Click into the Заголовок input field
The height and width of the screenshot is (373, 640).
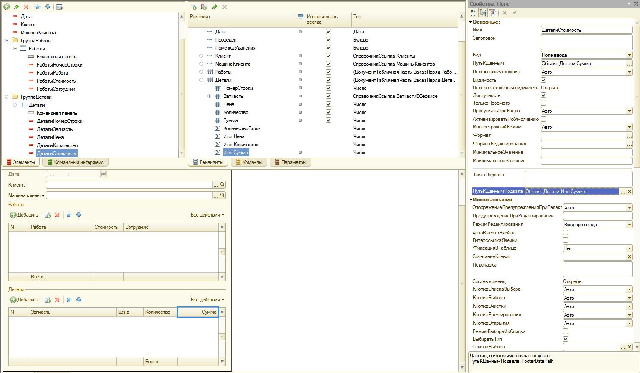click(x=587, y=42)
